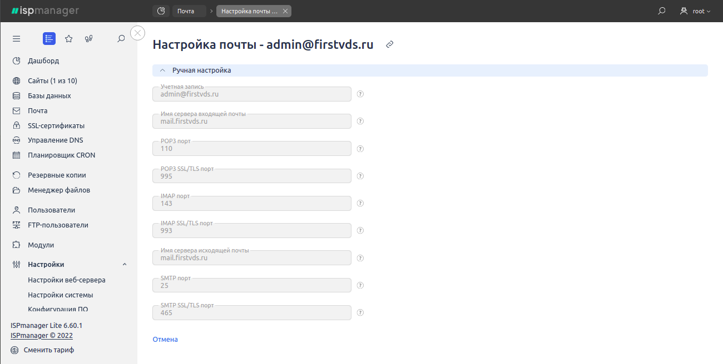Click the IMAP порт field showing 143
723x364 pixels.
coord(252,204)
